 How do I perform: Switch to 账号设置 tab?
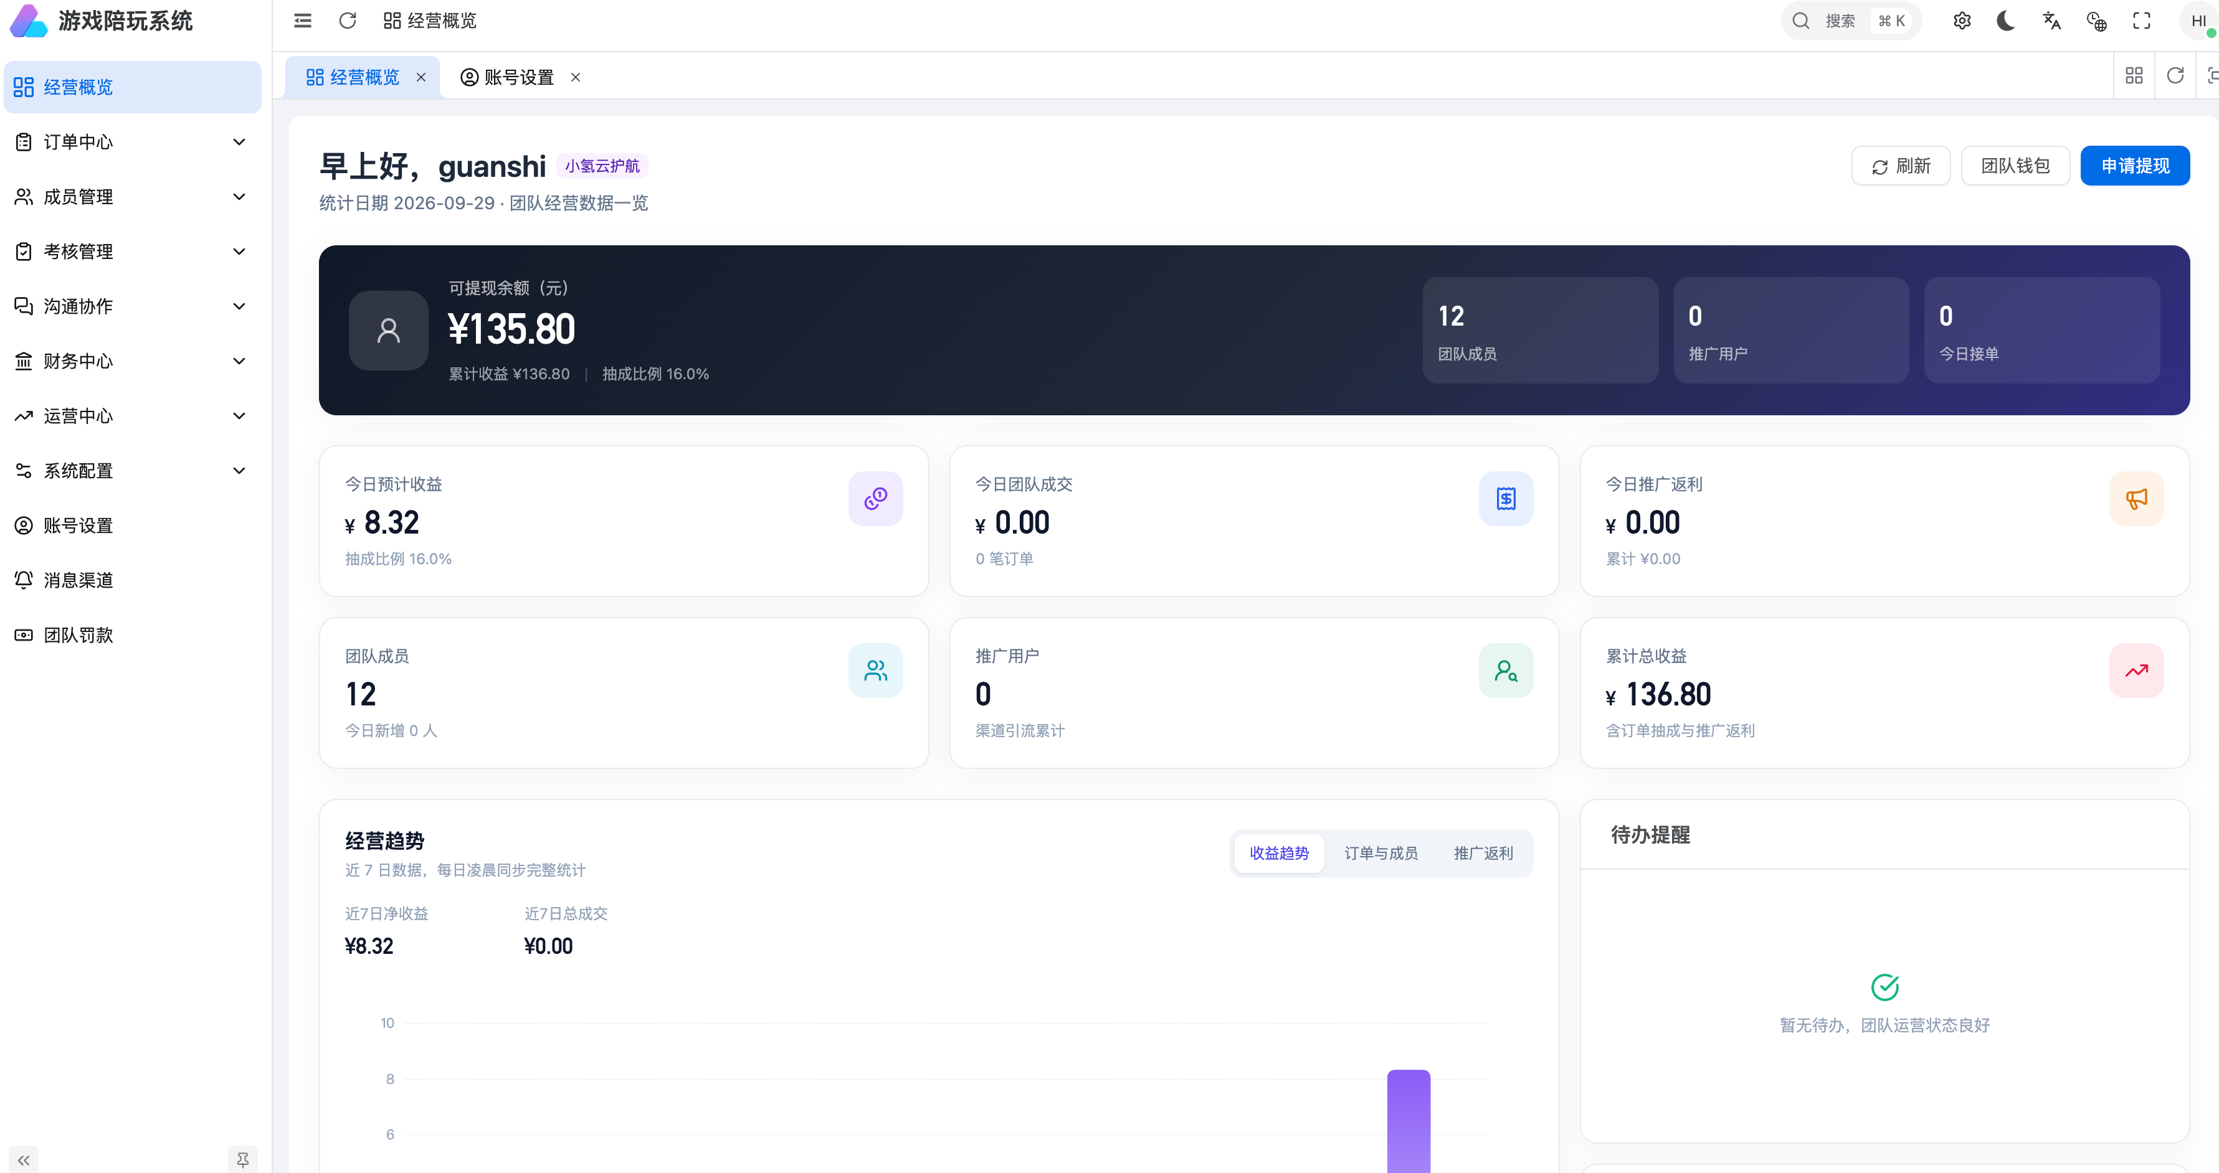point(520,77)
